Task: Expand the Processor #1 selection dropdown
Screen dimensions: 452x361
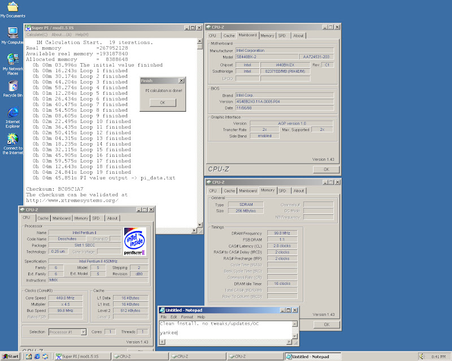Action: [84, 332]
